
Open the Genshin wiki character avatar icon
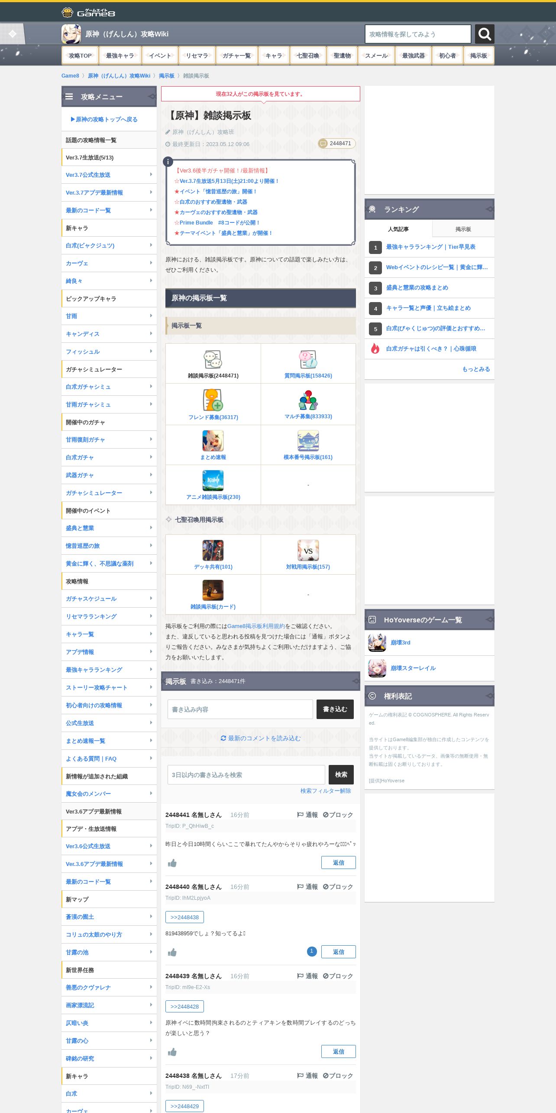coord(71,34)
